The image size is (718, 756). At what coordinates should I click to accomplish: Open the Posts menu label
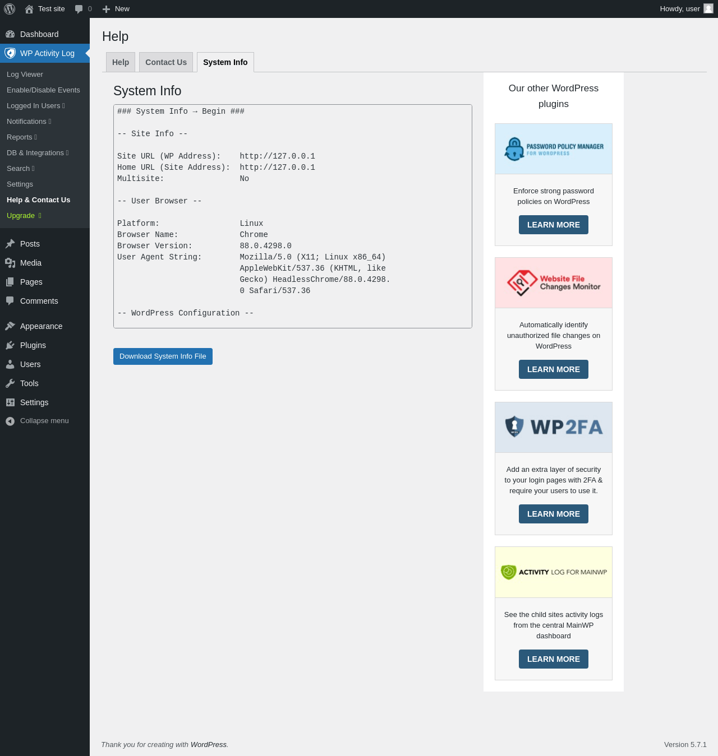tap(30, 244)
